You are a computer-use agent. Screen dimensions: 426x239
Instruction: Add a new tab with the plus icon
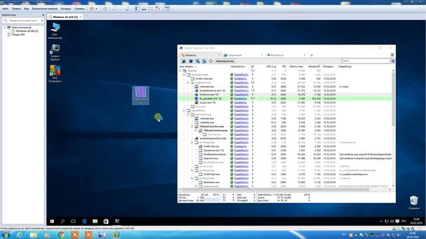pyautogui.click(x=312, y=55)
